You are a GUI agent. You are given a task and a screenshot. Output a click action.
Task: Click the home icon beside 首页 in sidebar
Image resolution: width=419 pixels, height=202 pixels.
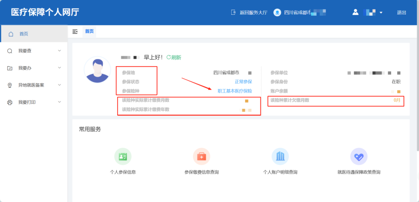tap(11, 34)
